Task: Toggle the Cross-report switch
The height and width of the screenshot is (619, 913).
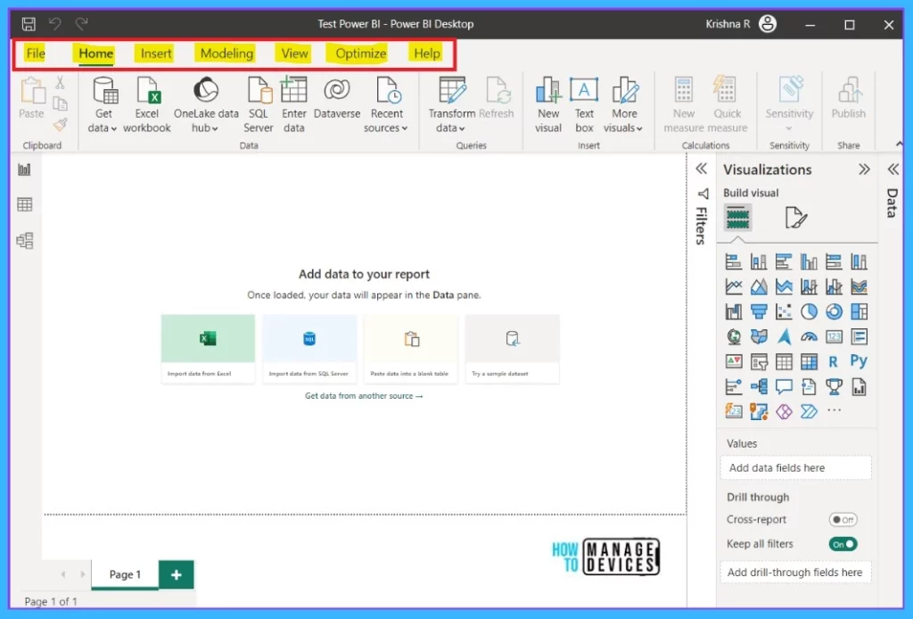Action: click(843, 519)
